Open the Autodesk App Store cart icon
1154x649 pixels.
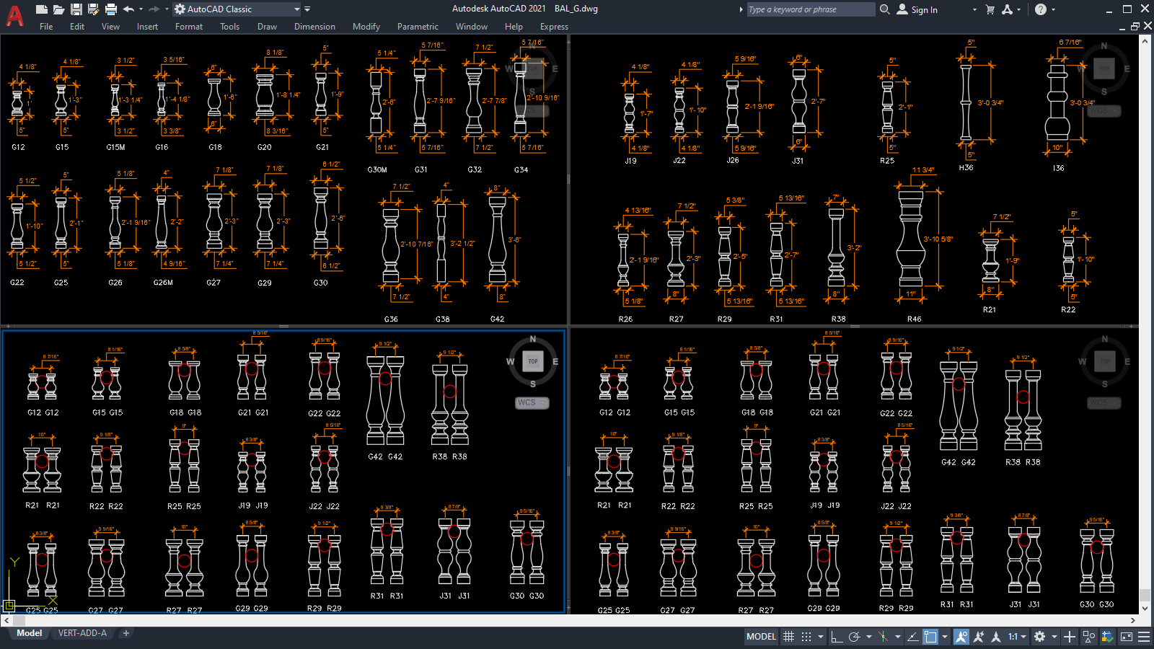(x=990, y=9)
